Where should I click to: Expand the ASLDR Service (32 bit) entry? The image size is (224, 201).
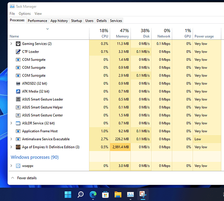(x=11, y=123)
